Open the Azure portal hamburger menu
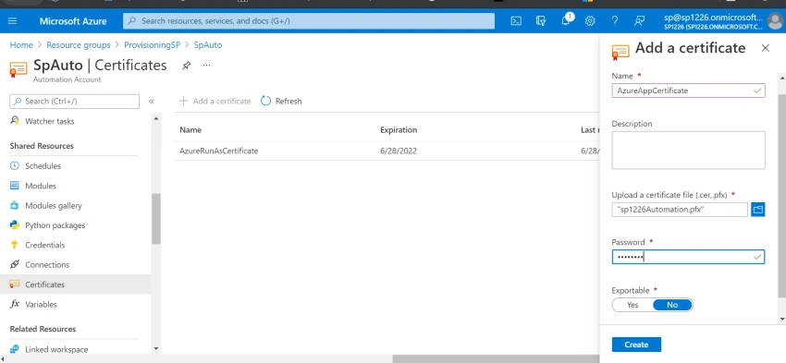This screenshot has height=363, width=786. click(x=13, y=21)
